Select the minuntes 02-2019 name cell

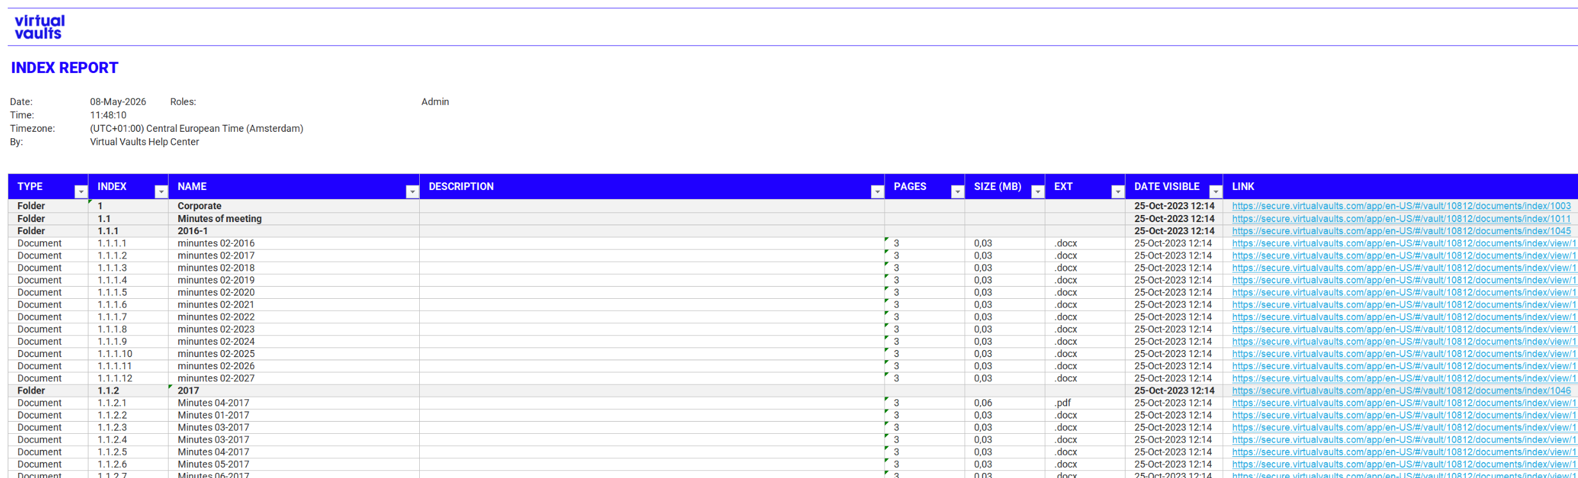click(x=294, y=280)
